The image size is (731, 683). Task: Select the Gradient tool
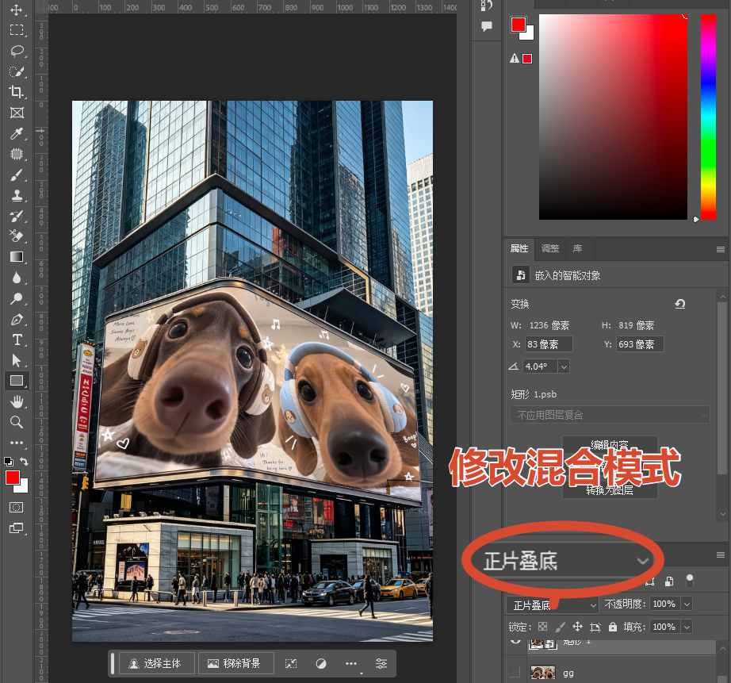pos(17,257)
